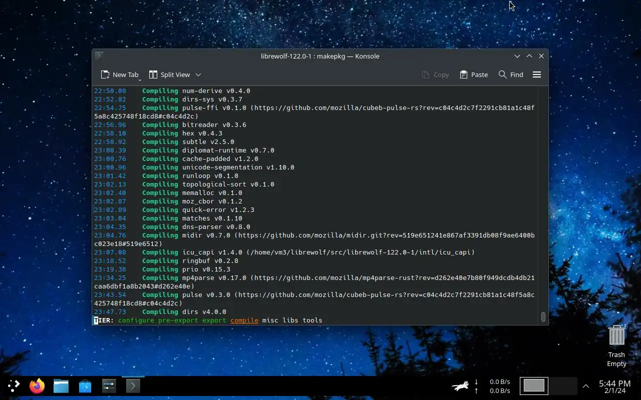Click the line compiling unicode-segmentation v1.10.0
The height and width of the screenshot is (400, 641).
[x=194, y=167]
